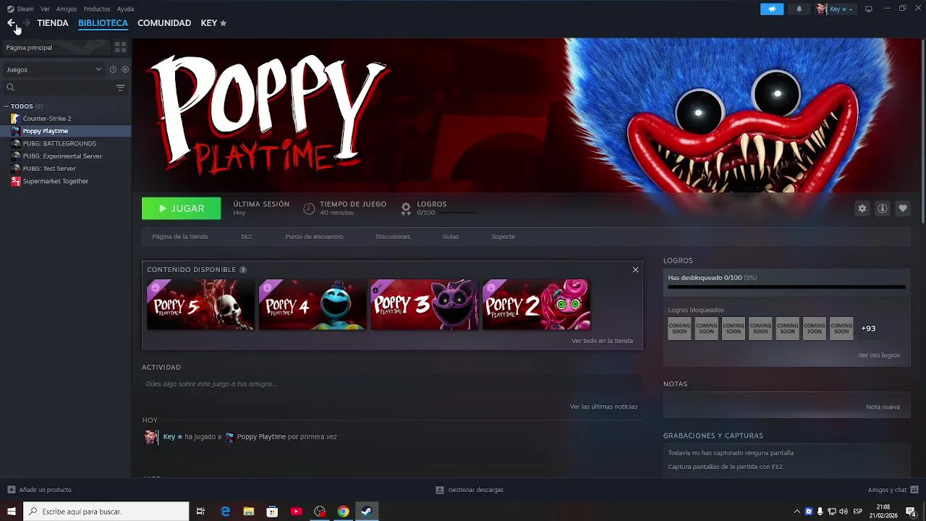Viewport: 926px width, 521px height.
Task: Open the Ayuda menu
Action: point(125,9)
